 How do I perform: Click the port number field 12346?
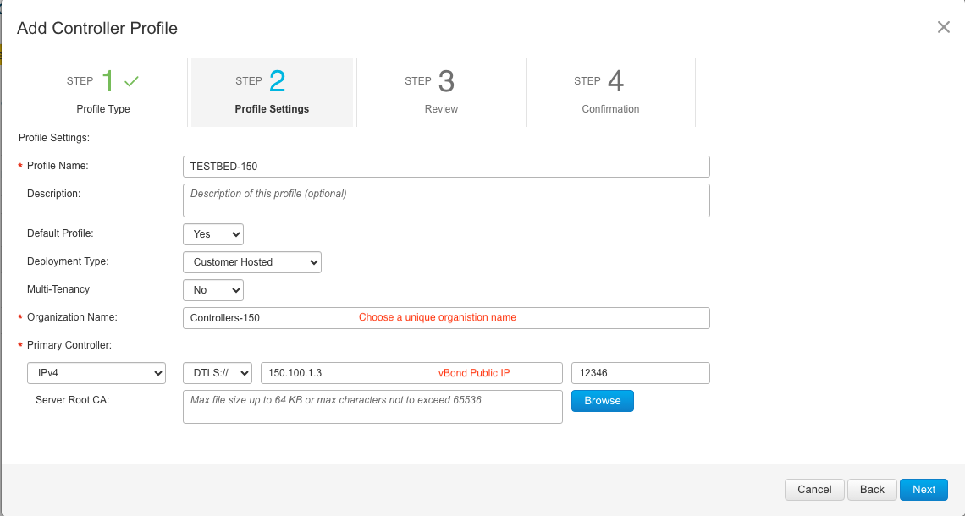640,373
